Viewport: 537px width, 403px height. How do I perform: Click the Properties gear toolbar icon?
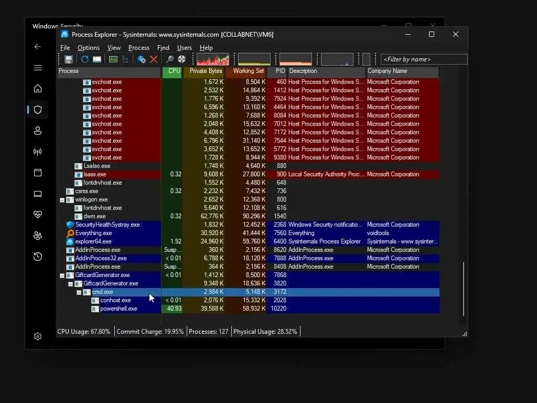click(142, 59)
